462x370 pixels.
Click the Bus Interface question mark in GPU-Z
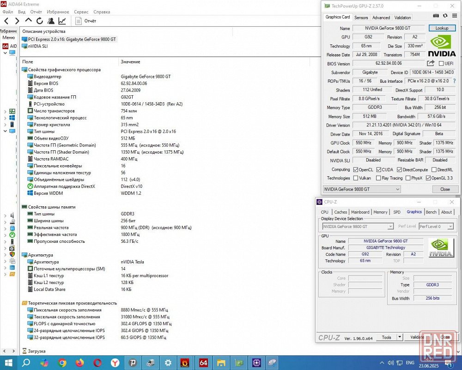point(454,81)
